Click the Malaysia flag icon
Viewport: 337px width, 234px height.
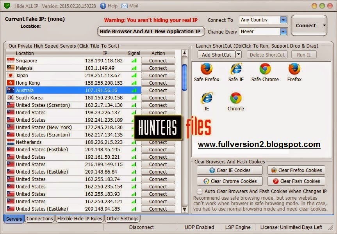click(x=11, y=68)
